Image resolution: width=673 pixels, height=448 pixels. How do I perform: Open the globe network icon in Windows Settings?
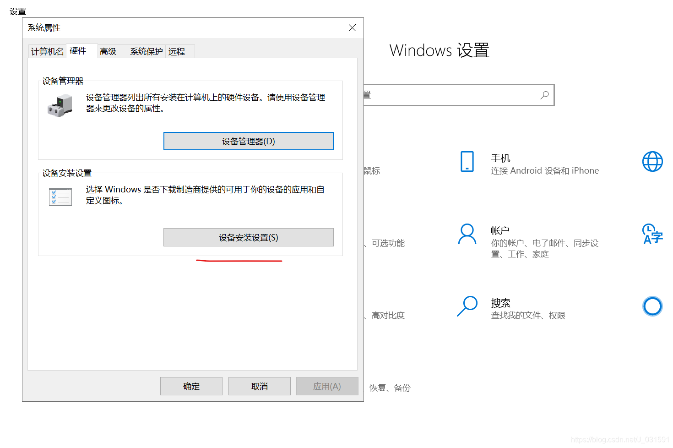652,161
